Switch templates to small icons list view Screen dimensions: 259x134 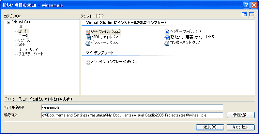251,15
